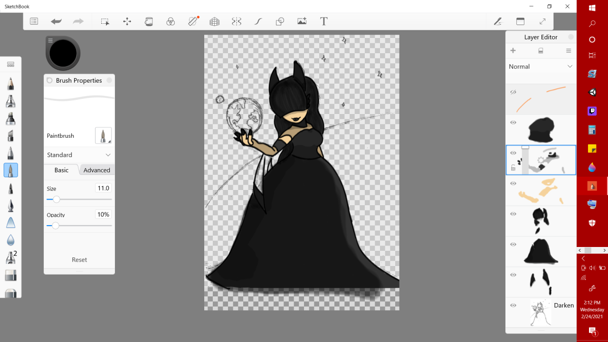Hide the skin tone layer
Image resolution: width=608 pixels, height=342 pixels.
pos(513,183)
